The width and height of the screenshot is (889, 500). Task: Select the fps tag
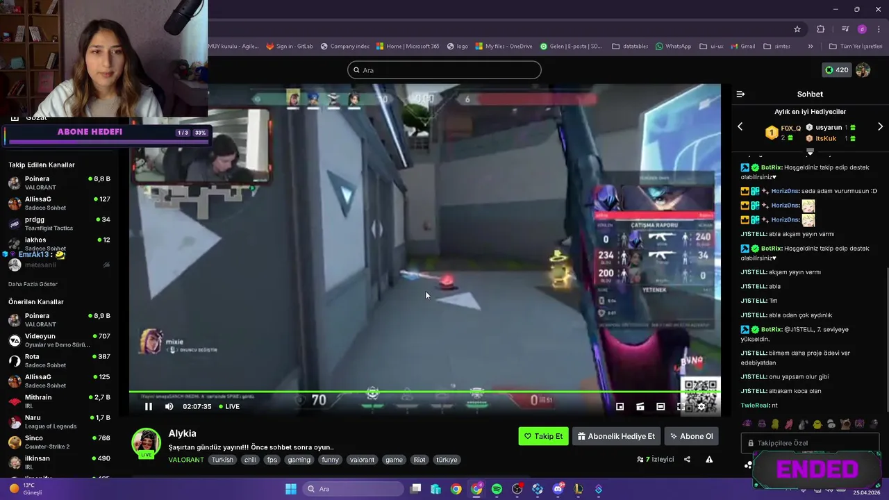click(272, 460)
